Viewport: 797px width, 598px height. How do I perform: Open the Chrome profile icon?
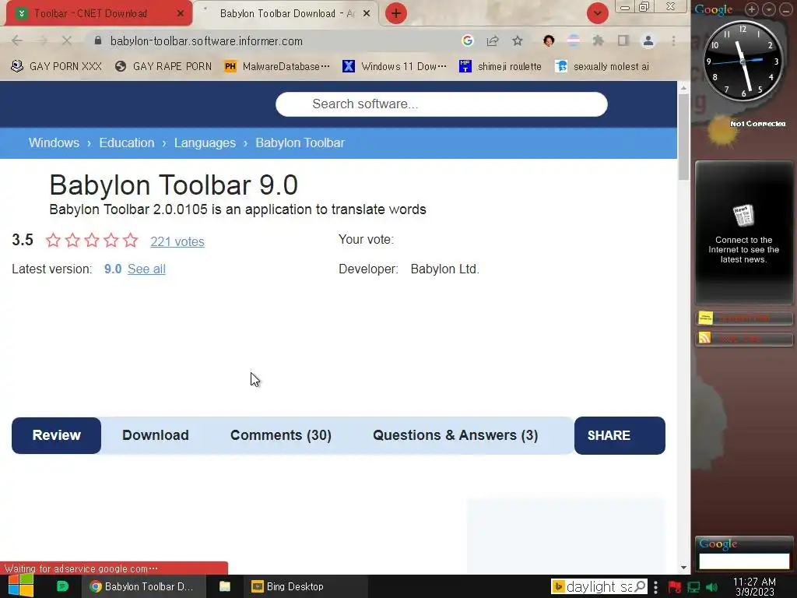point(648,40)
